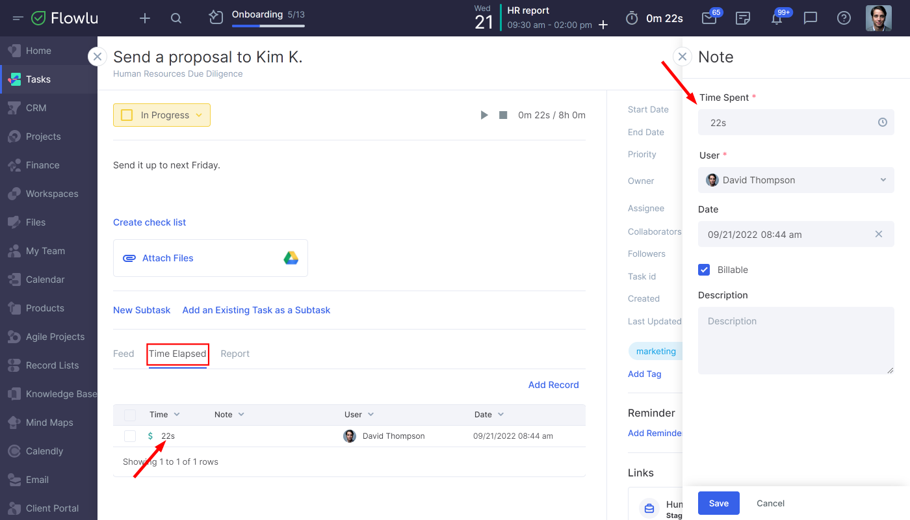Open Mind Maps in sidebar

tap(49, 422)
